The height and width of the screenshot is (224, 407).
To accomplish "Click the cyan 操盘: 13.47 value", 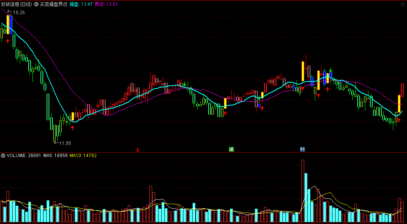I will pyautogui.click(x=81, y=4).
